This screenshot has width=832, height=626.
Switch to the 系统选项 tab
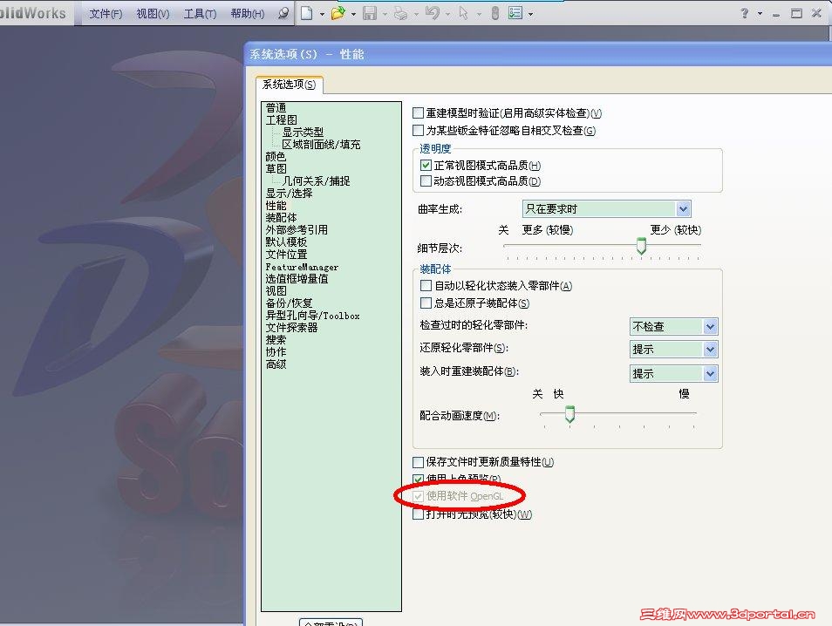[x=288, y=85]
